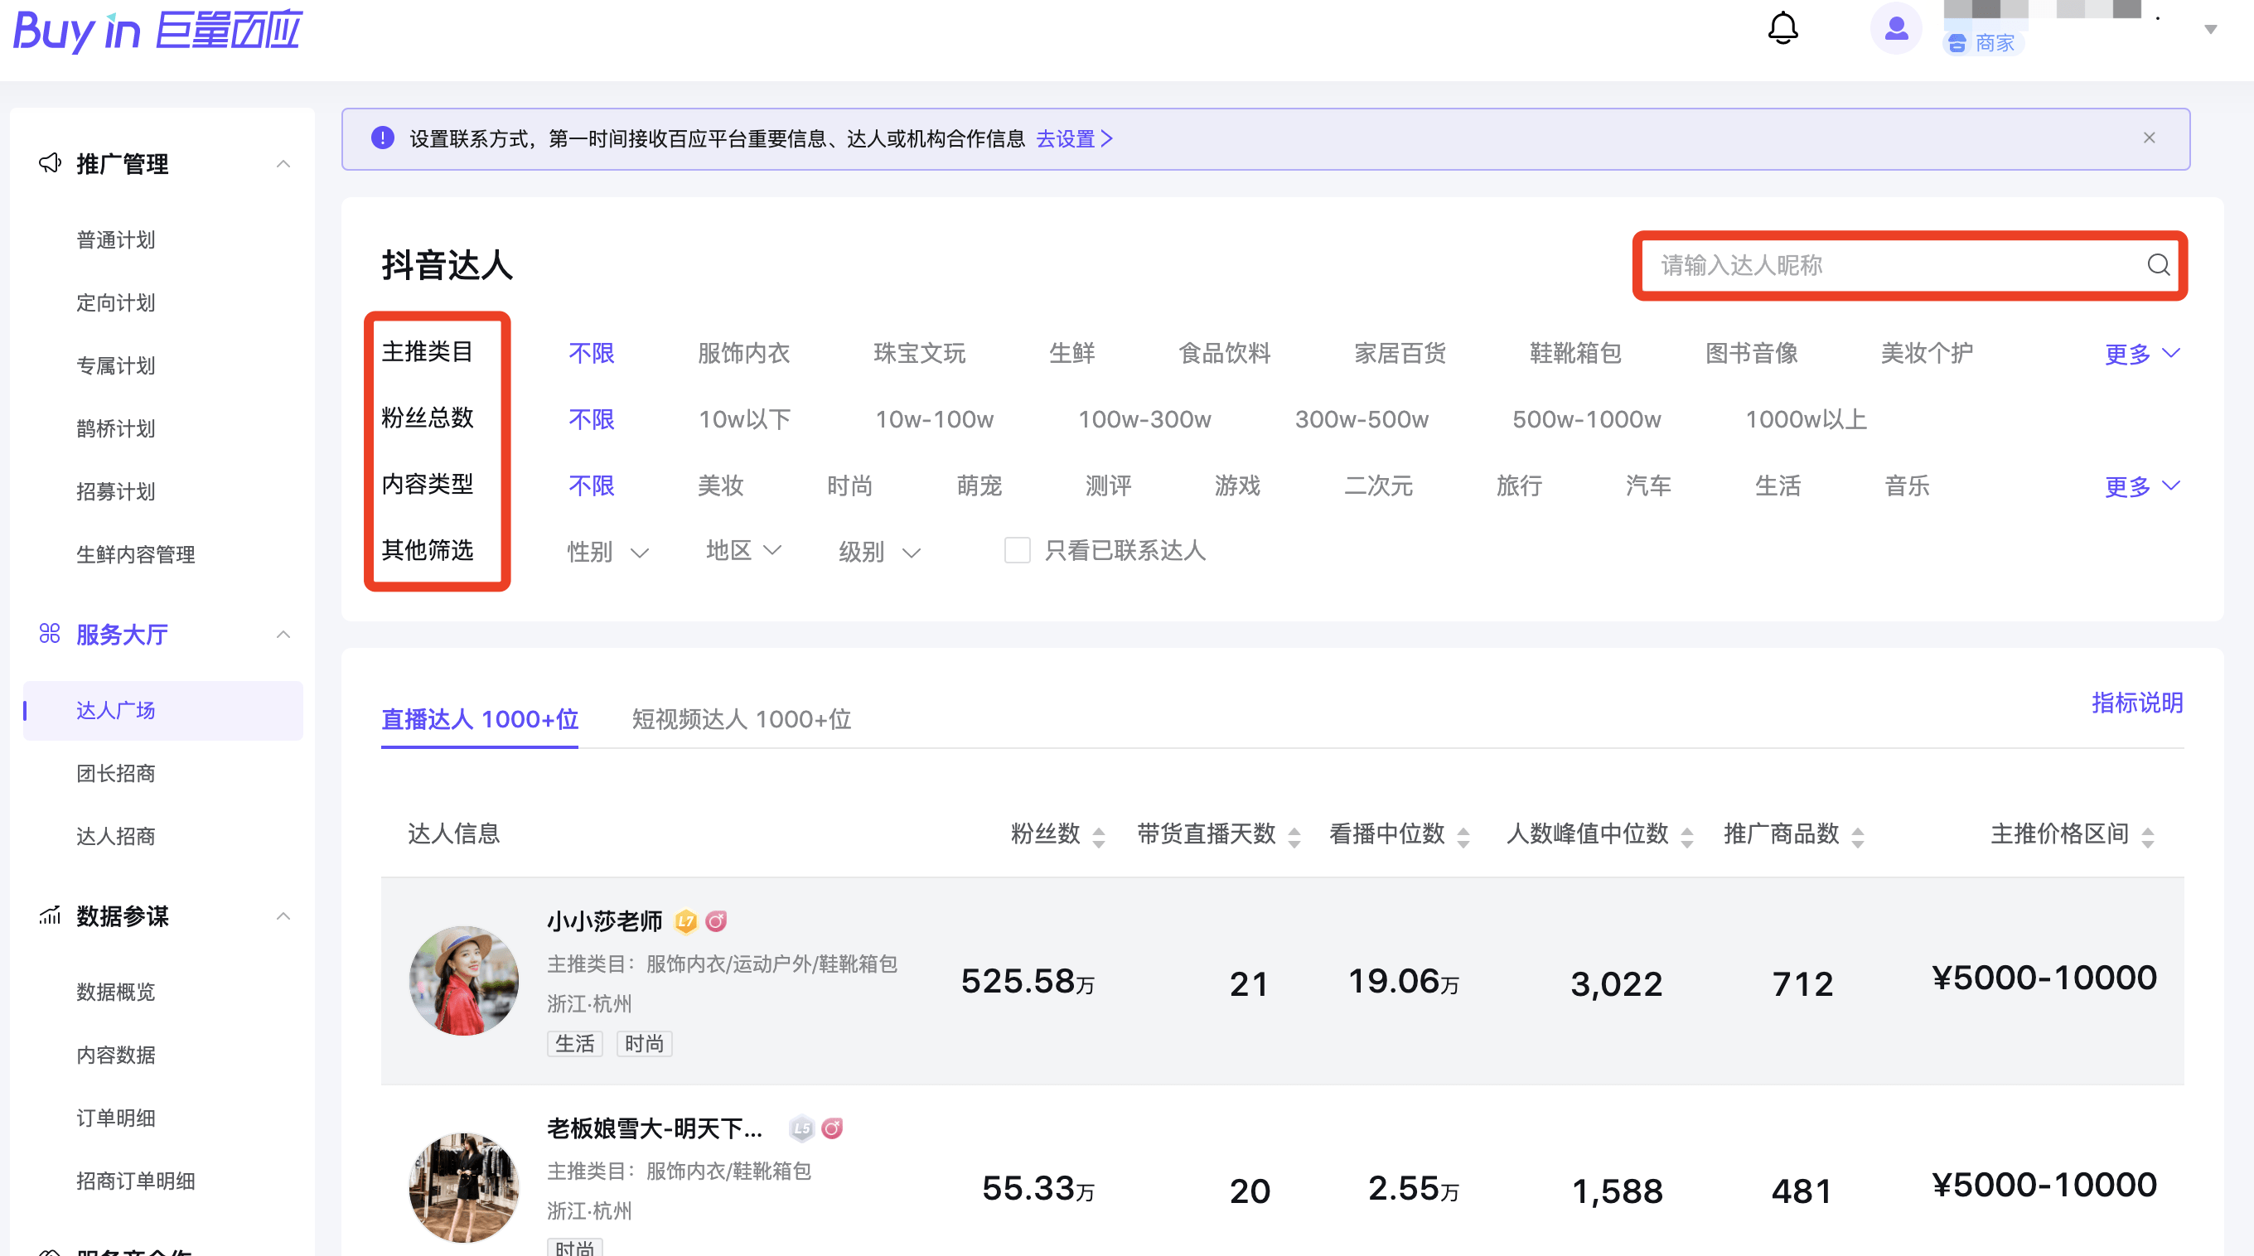2254x1256 pixels.
Task: Open the account dropdown arrow
Action: tap(2211, 30)
